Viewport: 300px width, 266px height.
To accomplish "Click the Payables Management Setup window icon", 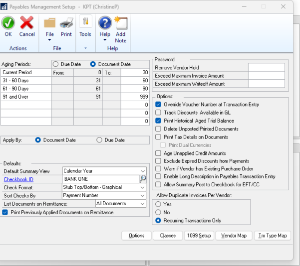I will coord(4,6).
